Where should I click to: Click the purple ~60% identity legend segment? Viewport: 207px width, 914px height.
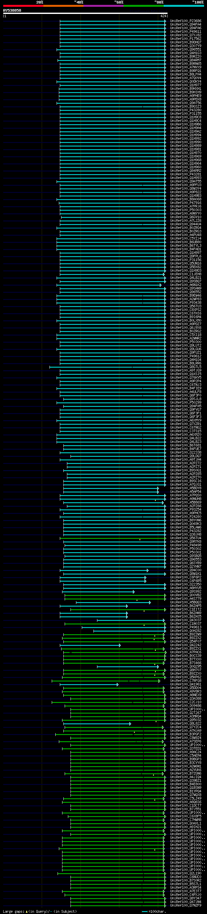pyautogui.click(x=104, y=6)
